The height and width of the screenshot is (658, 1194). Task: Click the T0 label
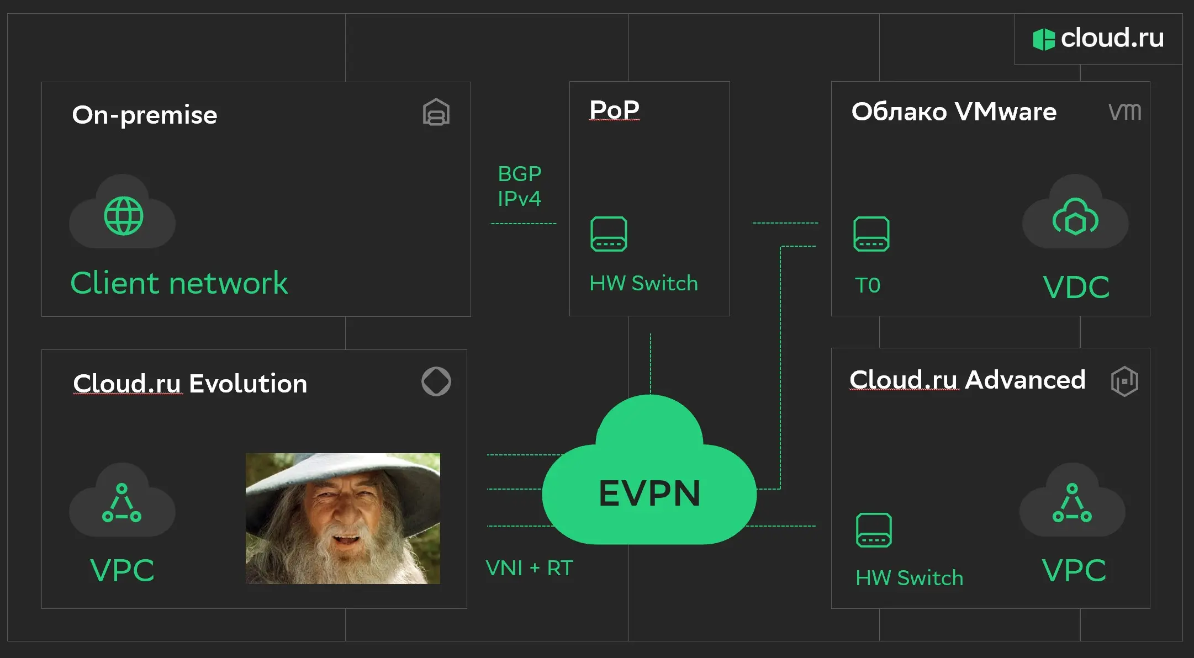[868, 285]
